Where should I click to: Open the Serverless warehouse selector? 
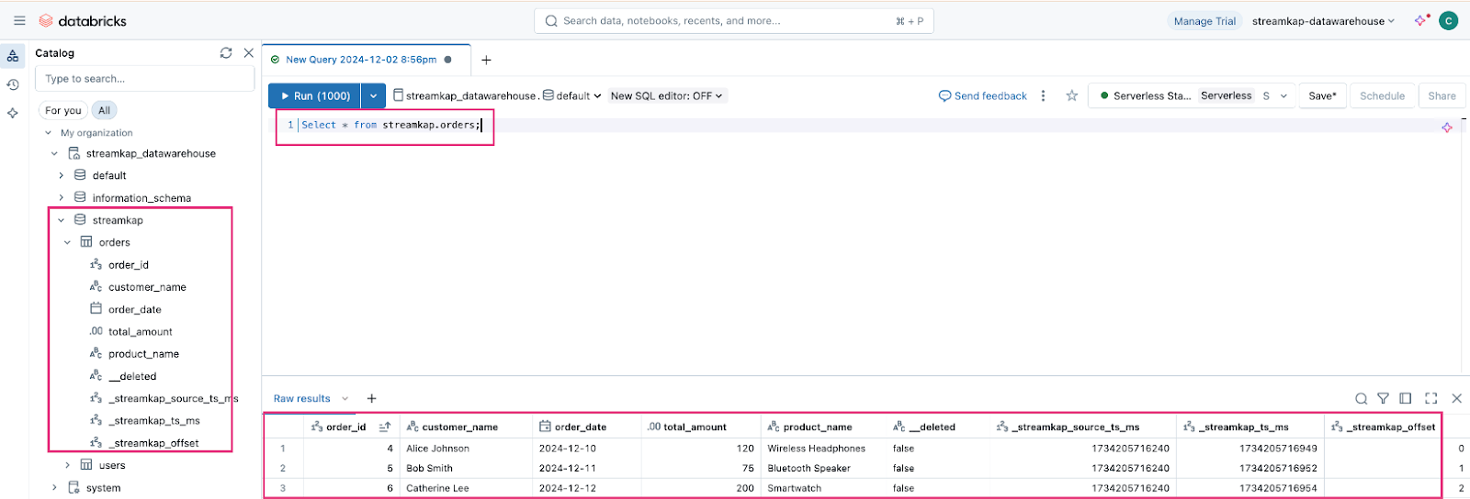pyautogui.click(x=1193, y=95)
